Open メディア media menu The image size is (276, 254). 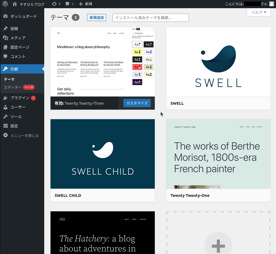coord(22,38)
